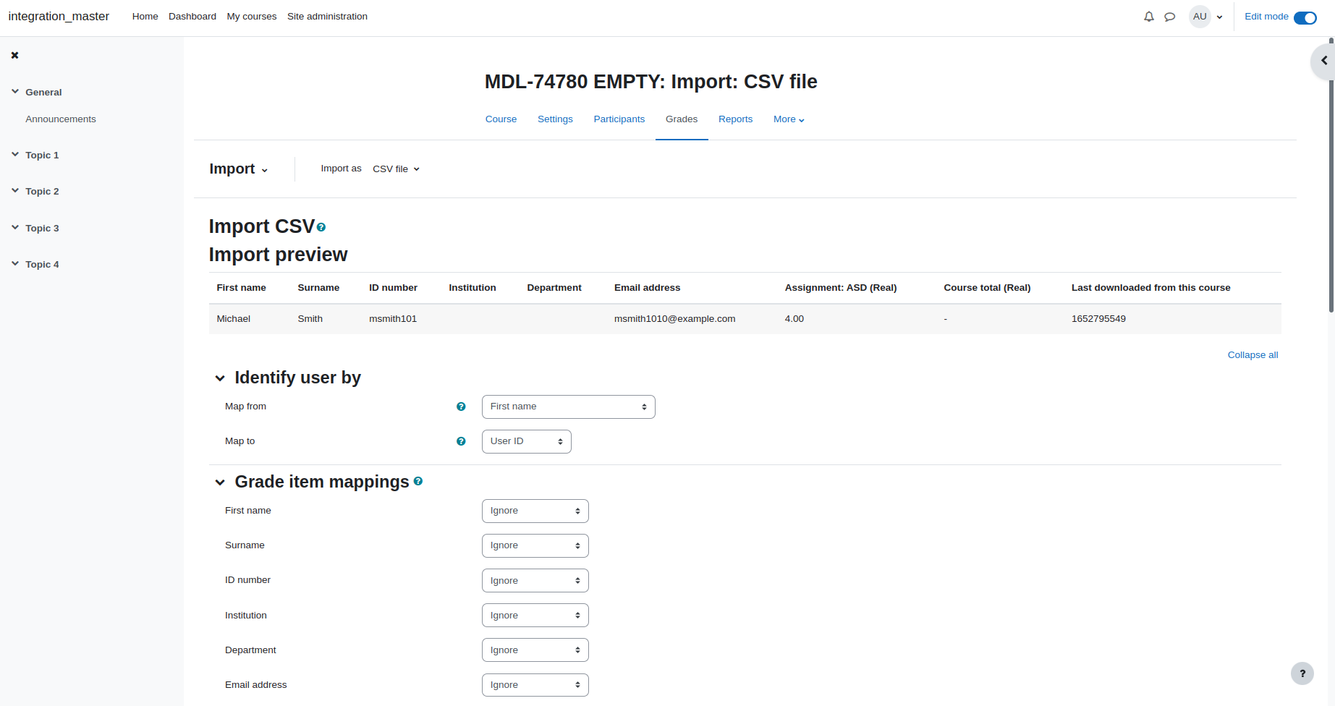Click the integration_master site name

pyautogui.click(x=59, y=16)
